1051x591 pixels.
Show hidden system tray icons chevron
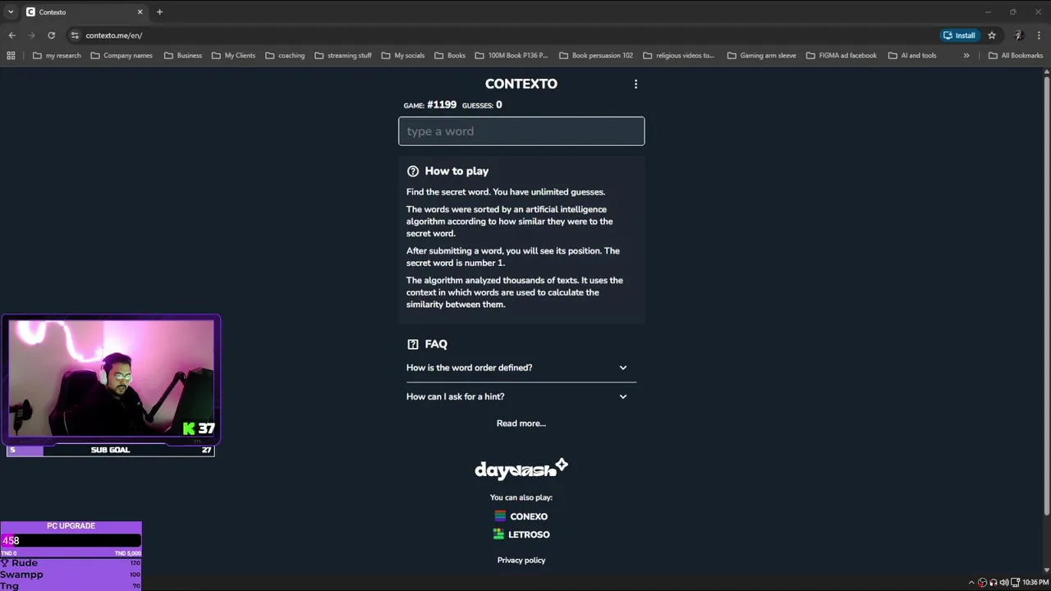[971, 583]
